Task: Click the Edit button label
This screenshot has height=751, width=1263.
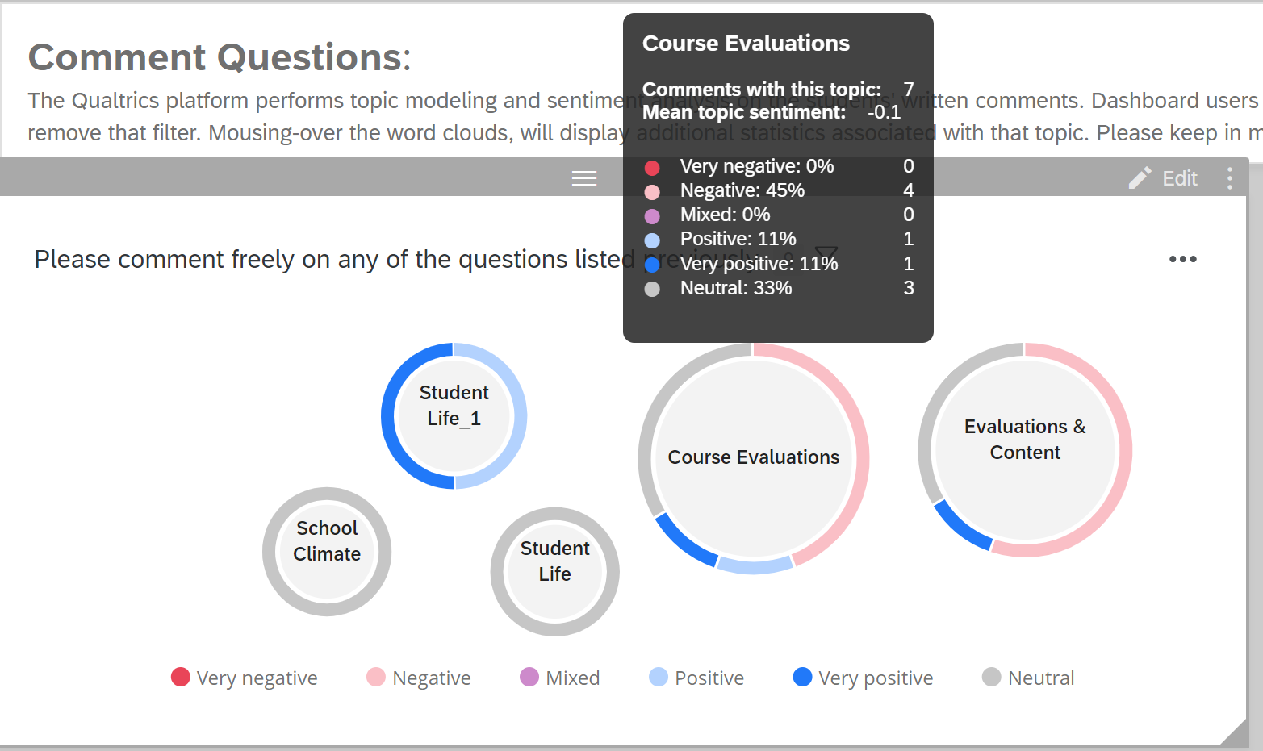Action: point(1179,178)
